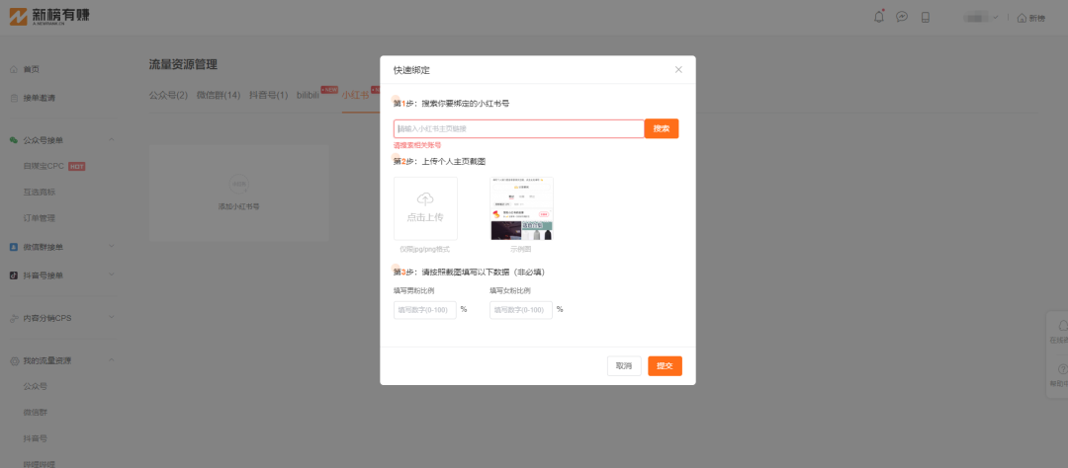This screenshot has width=1068, height=468.
Task: Click the 提交 submit button
Action: [665, 365]
